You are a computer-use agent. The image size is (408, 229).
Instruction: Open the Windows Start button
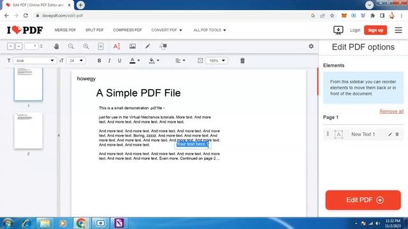point(8,223)
